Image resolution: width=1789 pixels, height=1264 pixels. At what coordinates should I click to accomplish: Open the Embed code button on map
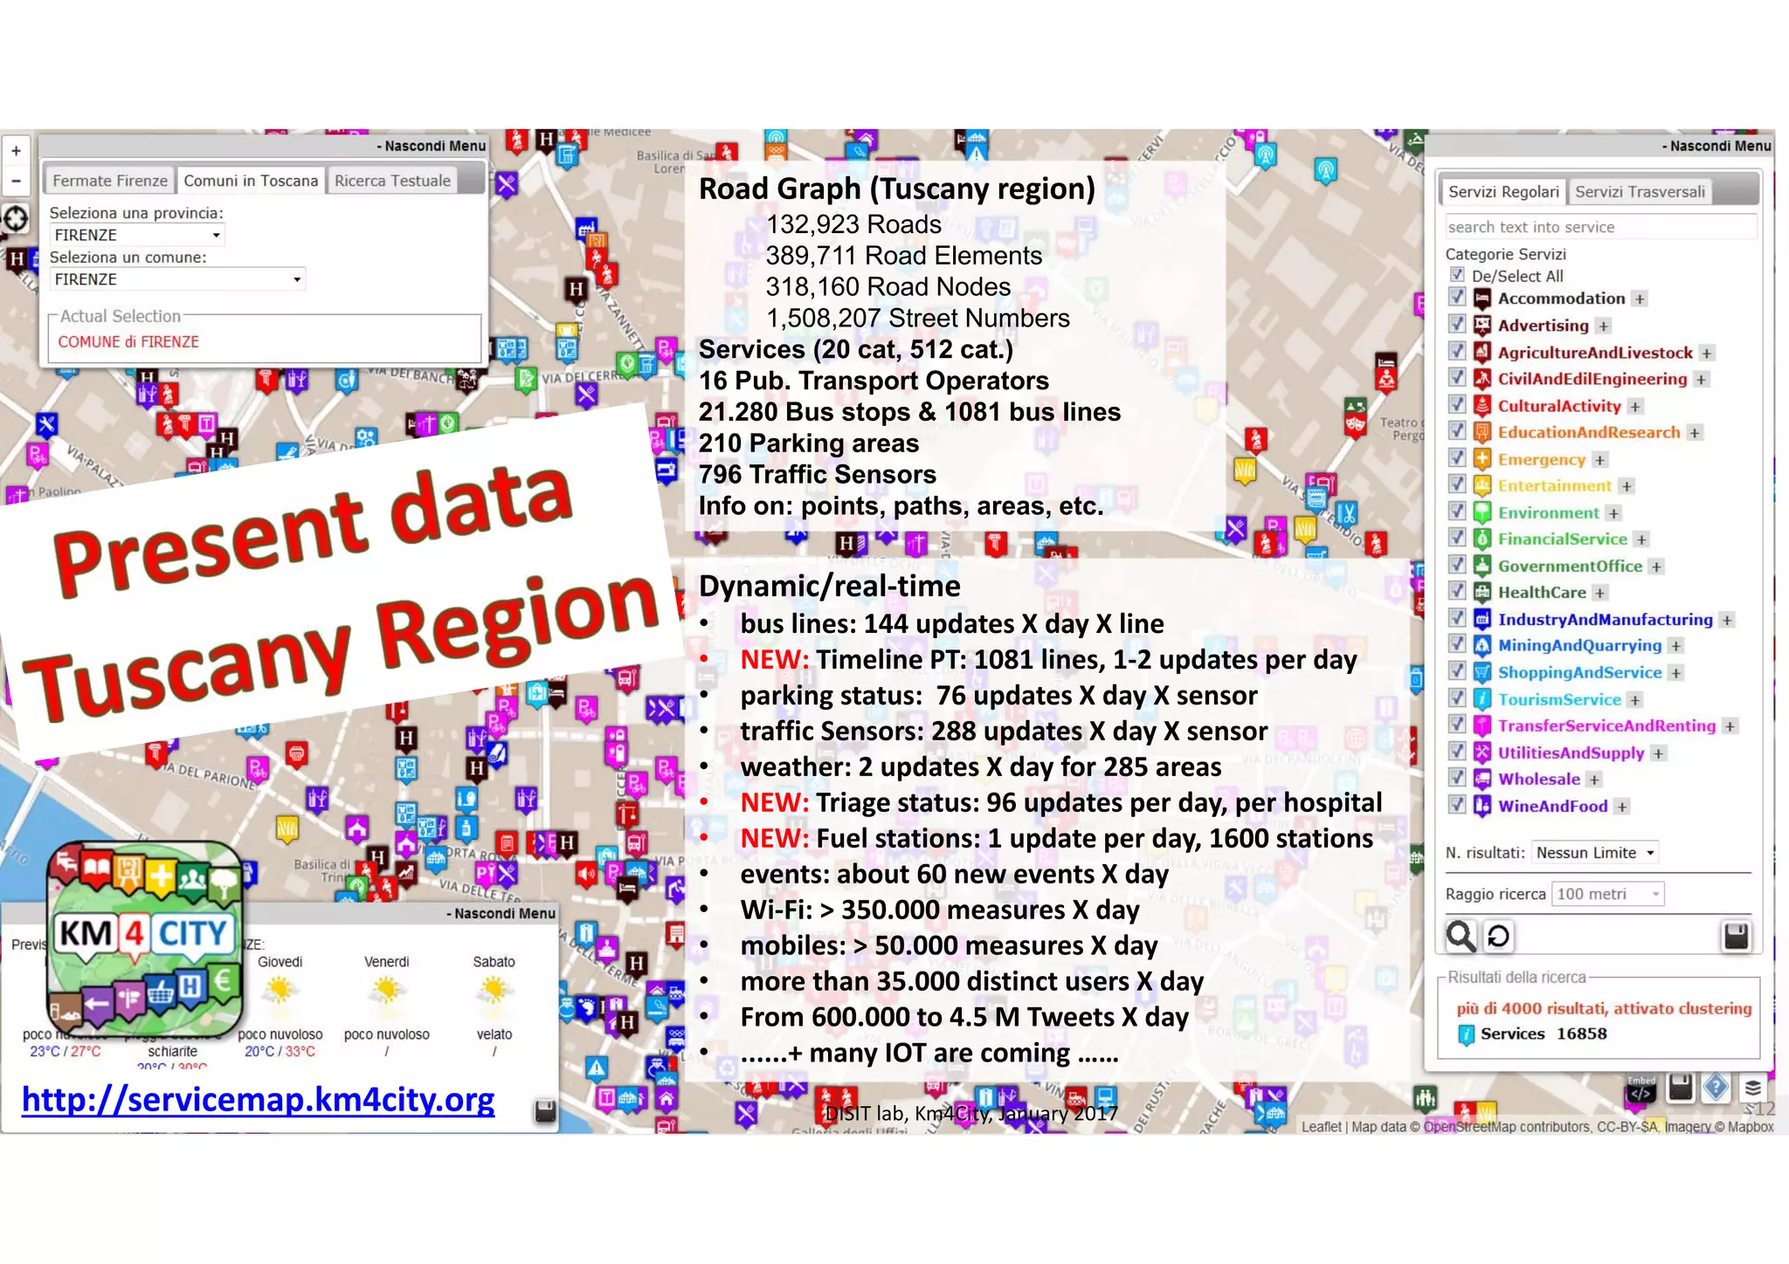click(1641, 1088)
